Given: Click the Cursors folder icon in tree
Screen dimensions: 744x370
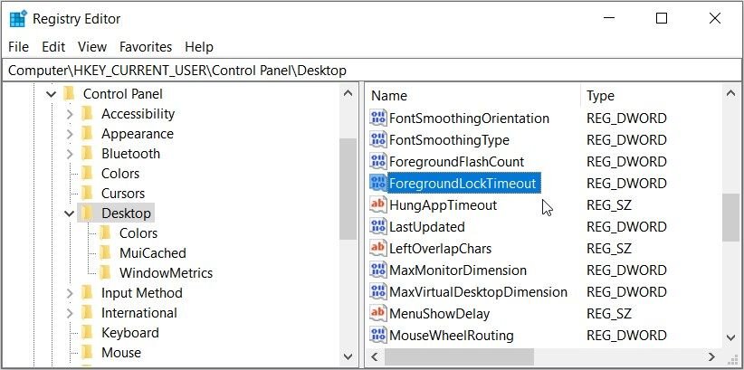Looking at the screenshot, I should pyautogui.click(x=87, y=193).
